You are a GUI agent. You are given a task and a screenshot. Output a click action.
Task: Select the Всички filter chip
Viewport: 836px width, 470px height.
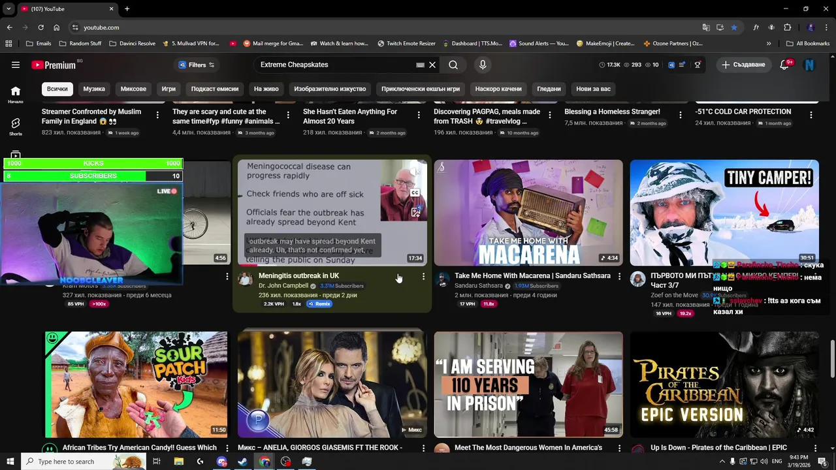[57, 89]
